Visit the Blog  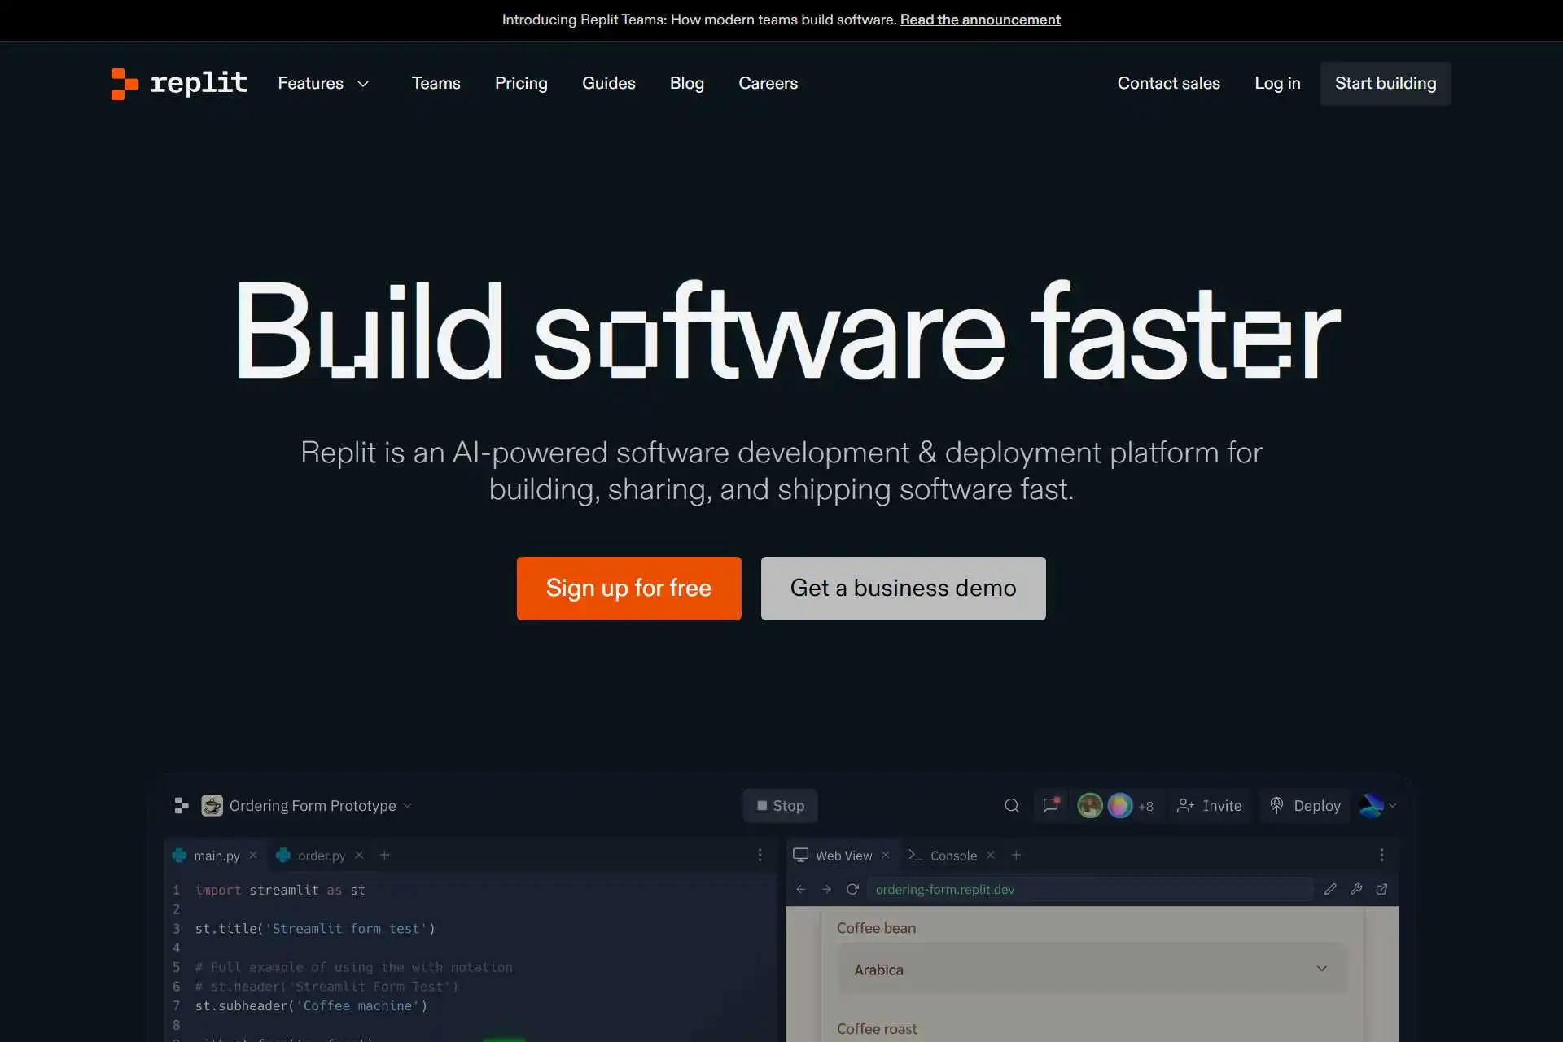[x=686, y=83]
